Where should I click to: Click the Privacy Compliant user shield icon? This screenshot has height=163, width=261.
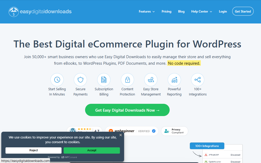click(x=166, y=131)
